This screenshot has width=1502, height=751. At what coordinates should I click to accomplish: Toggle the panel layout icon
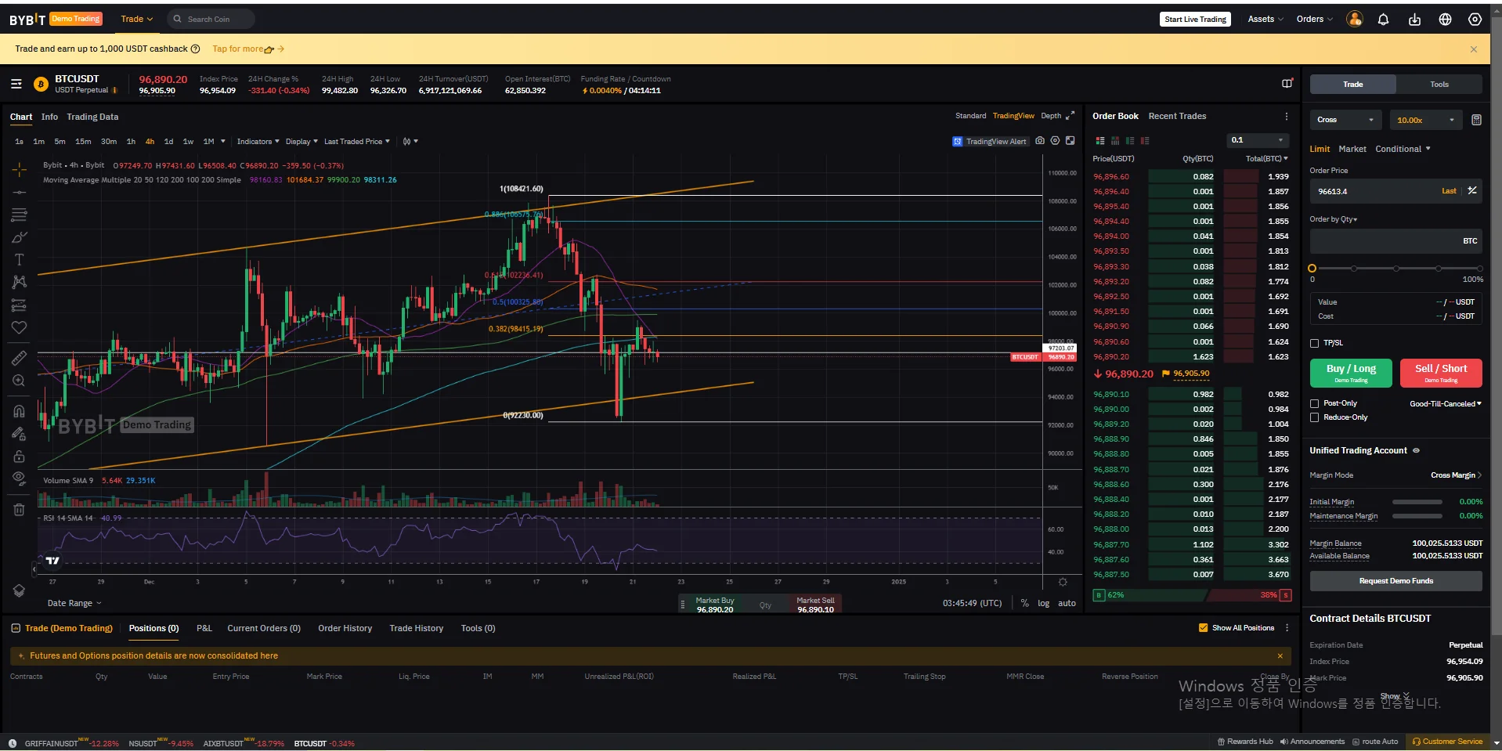coord(1287,83)
